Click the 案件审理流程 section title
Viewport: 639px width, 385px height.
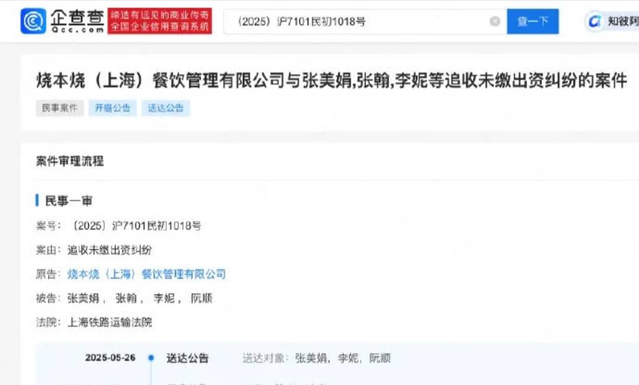pos(70,161)
